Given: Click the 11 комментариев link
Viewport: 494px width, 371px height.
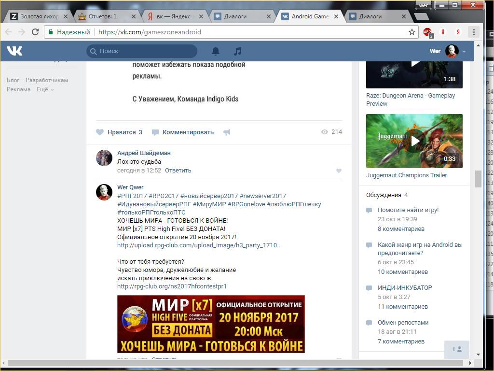Looking at the screenshot, I should (x=403, y=306).
